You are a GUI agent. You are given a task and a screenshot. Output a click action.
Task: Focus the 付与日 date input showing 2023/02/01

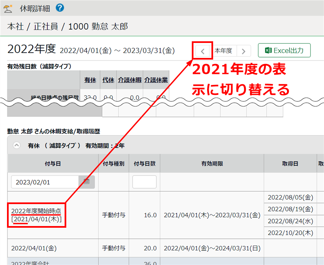45,182
